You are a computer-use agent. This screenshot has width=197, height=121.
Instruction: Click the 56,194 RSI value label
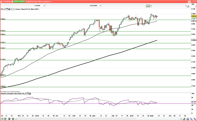pos(194,102)
